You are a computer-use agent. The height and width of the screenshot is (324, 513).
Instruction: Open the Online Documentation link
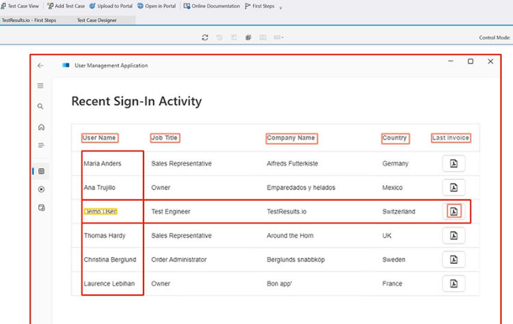click(212, 6)
